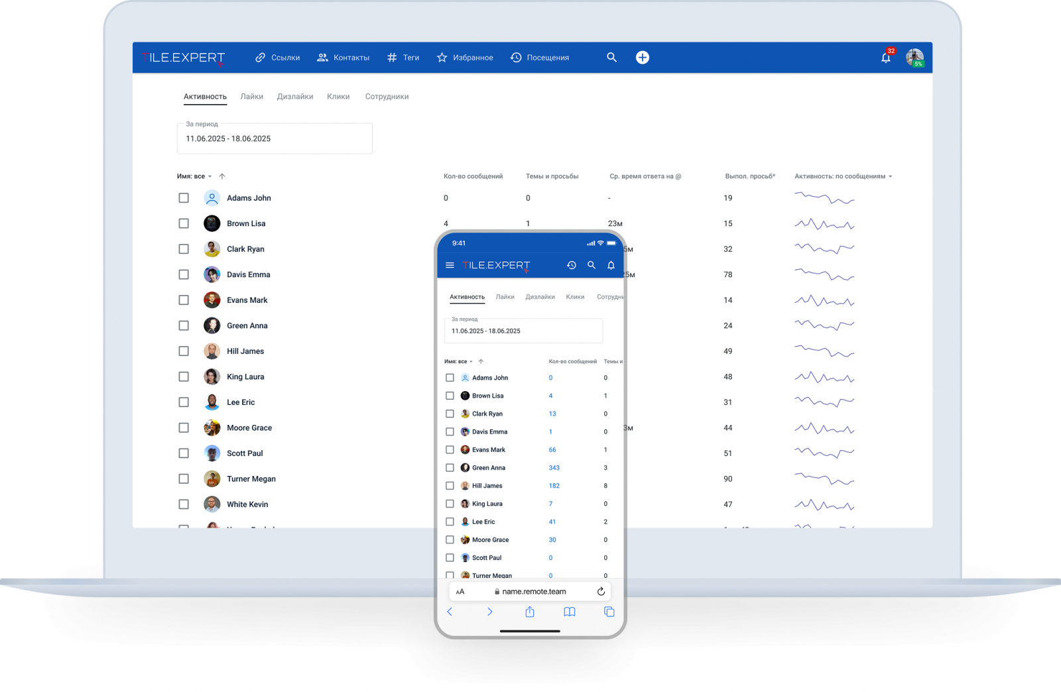1061x692 pixels.
Task: Open Ссылки link menu in header
Action: pos(278,58)
